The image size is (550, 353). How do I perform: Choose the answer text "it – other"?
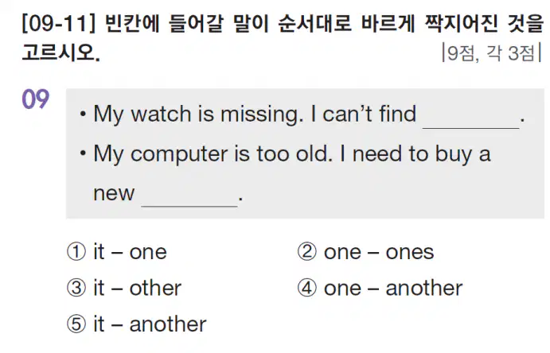point(138,288)
